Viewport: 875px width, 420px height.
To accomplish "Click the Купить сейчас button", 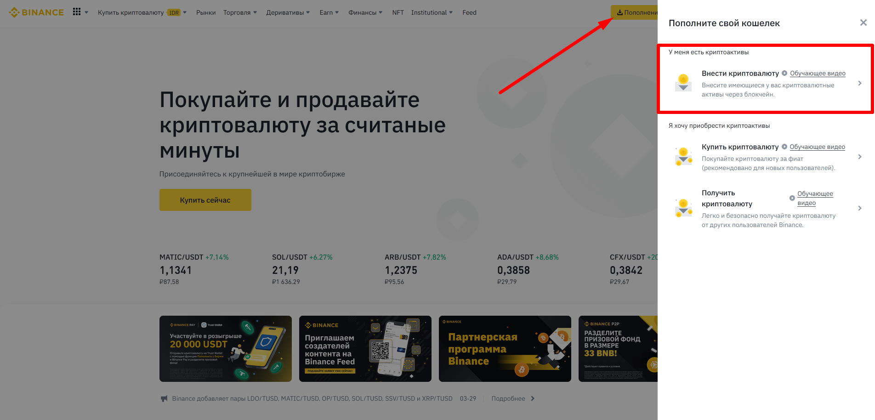I will (205, 200).
